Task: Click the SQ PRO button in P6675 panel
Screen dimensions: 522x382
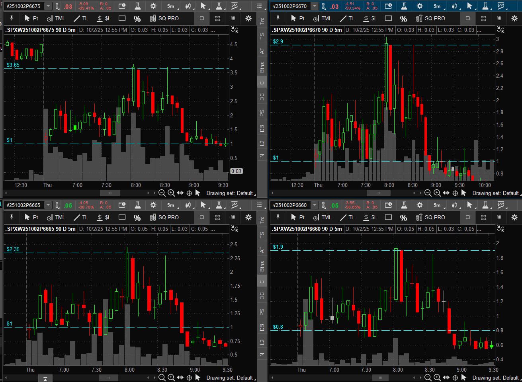Action: [x=164, y=18]
